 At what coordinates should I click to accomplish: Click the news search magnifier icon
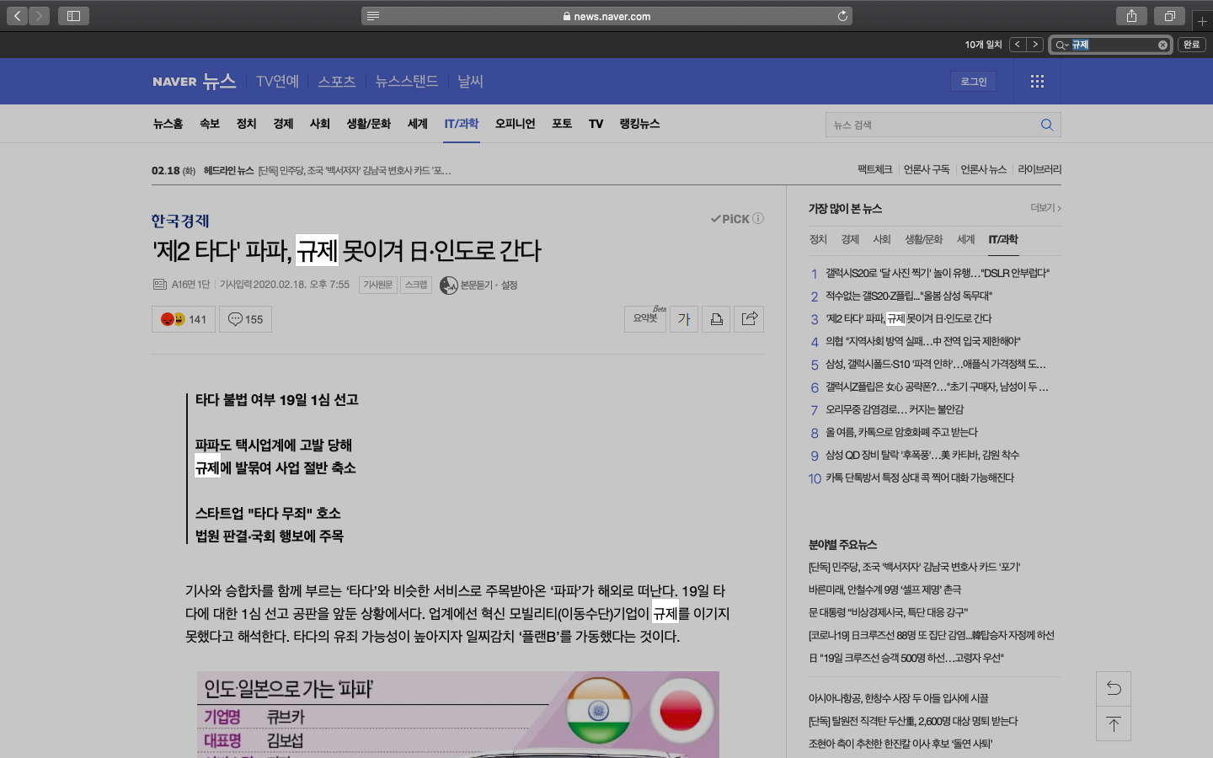[x=1047, y=125]
